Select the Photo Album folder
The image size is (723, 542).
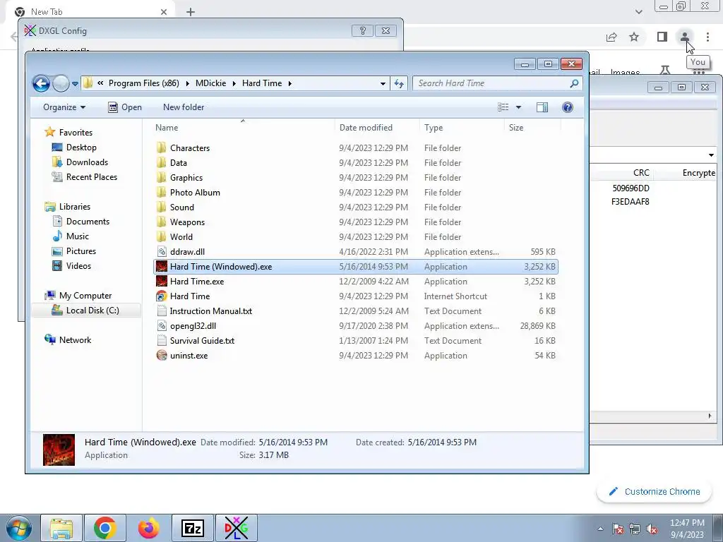[x=356, y=192]
